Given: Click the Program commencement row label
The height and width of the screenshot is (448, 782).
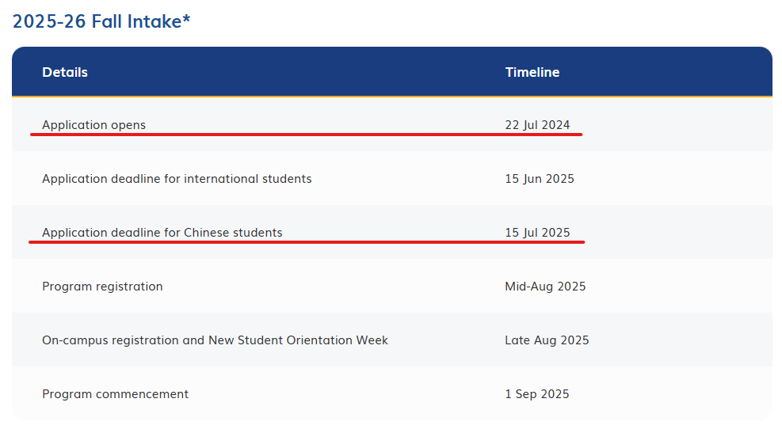Looking at the screenshot, I should click(x=115, y=393).
